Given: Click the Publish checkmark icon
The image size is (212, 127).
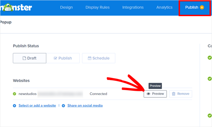Looking at the screenshot, I should pos(56,58).
